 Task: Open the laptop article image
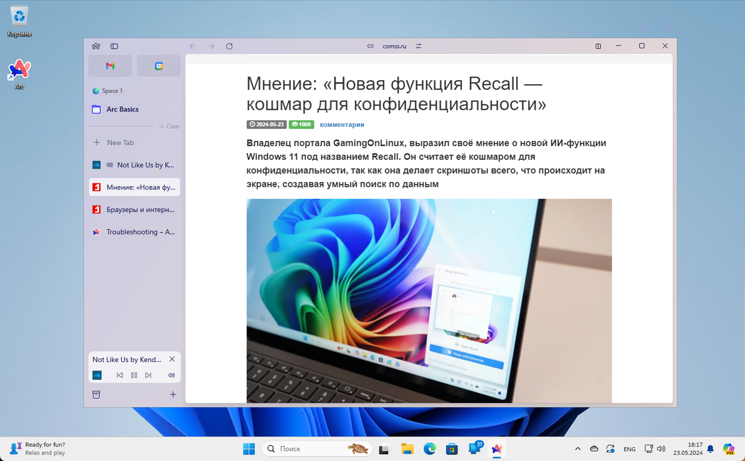pyautogui.click(x=429, y=301)
